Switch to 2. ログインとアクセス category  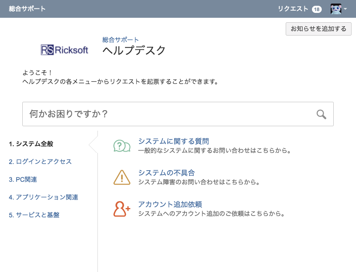[x=40, y=162]
